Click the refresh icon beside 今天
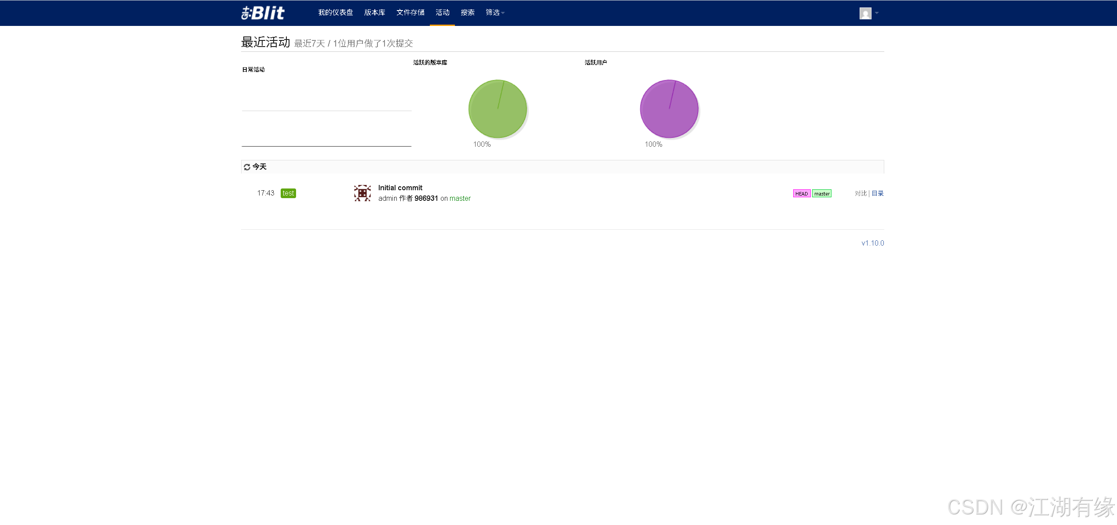The height and width of the screenshot is (525, 1117). coord(247,167)
